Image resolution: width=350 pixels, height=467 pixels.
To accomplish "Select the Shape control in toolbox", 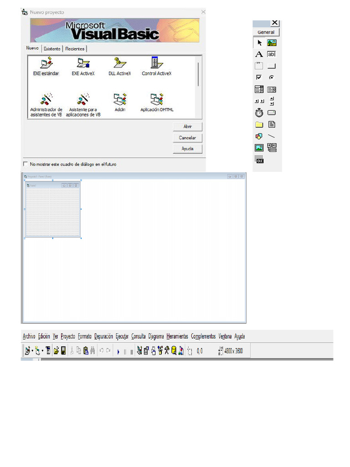I will tap(259, 136).
